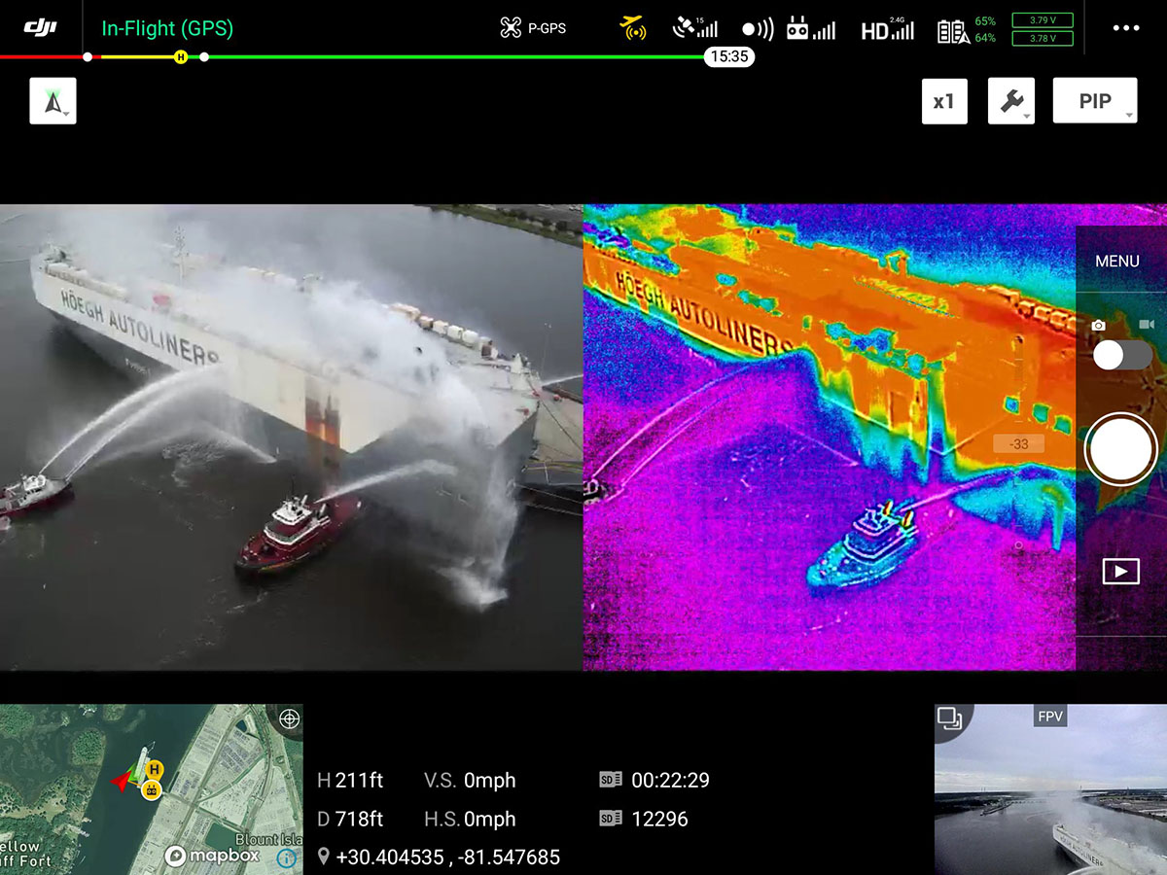The image size is (1167, 875).
Task: Tap the DJI logo to go back
Action: tap(40, 27)
